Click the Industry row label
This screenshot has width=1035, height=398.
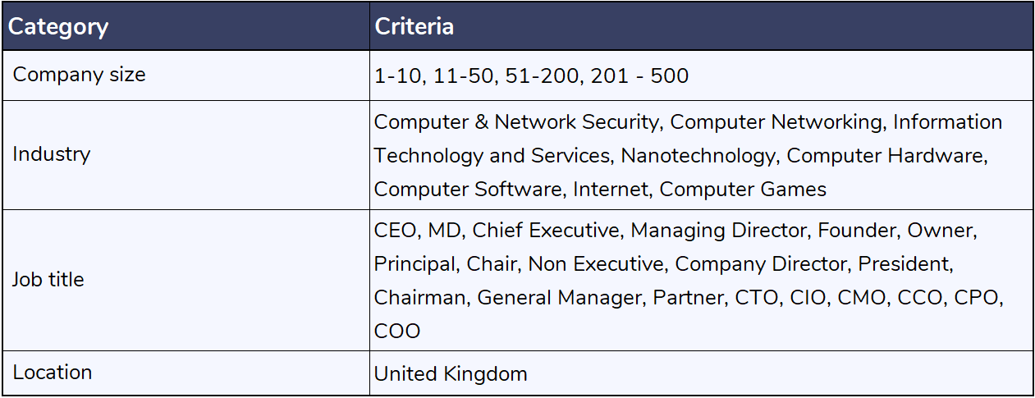pos(51,154)
